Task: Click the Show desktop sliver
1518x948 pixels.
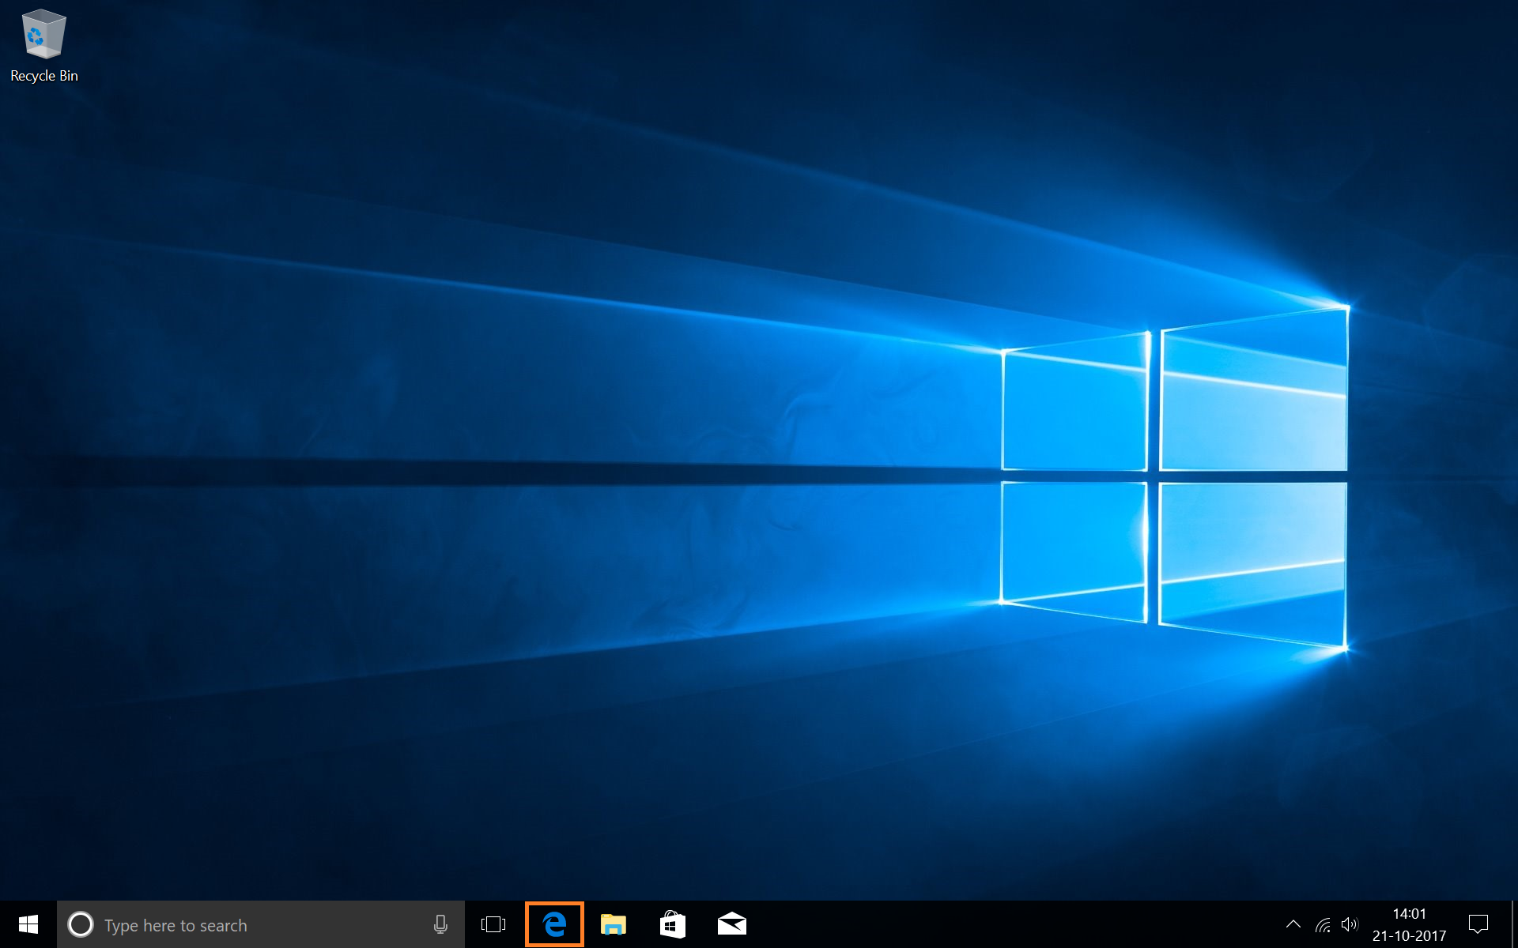Action: coord(1514,924)
